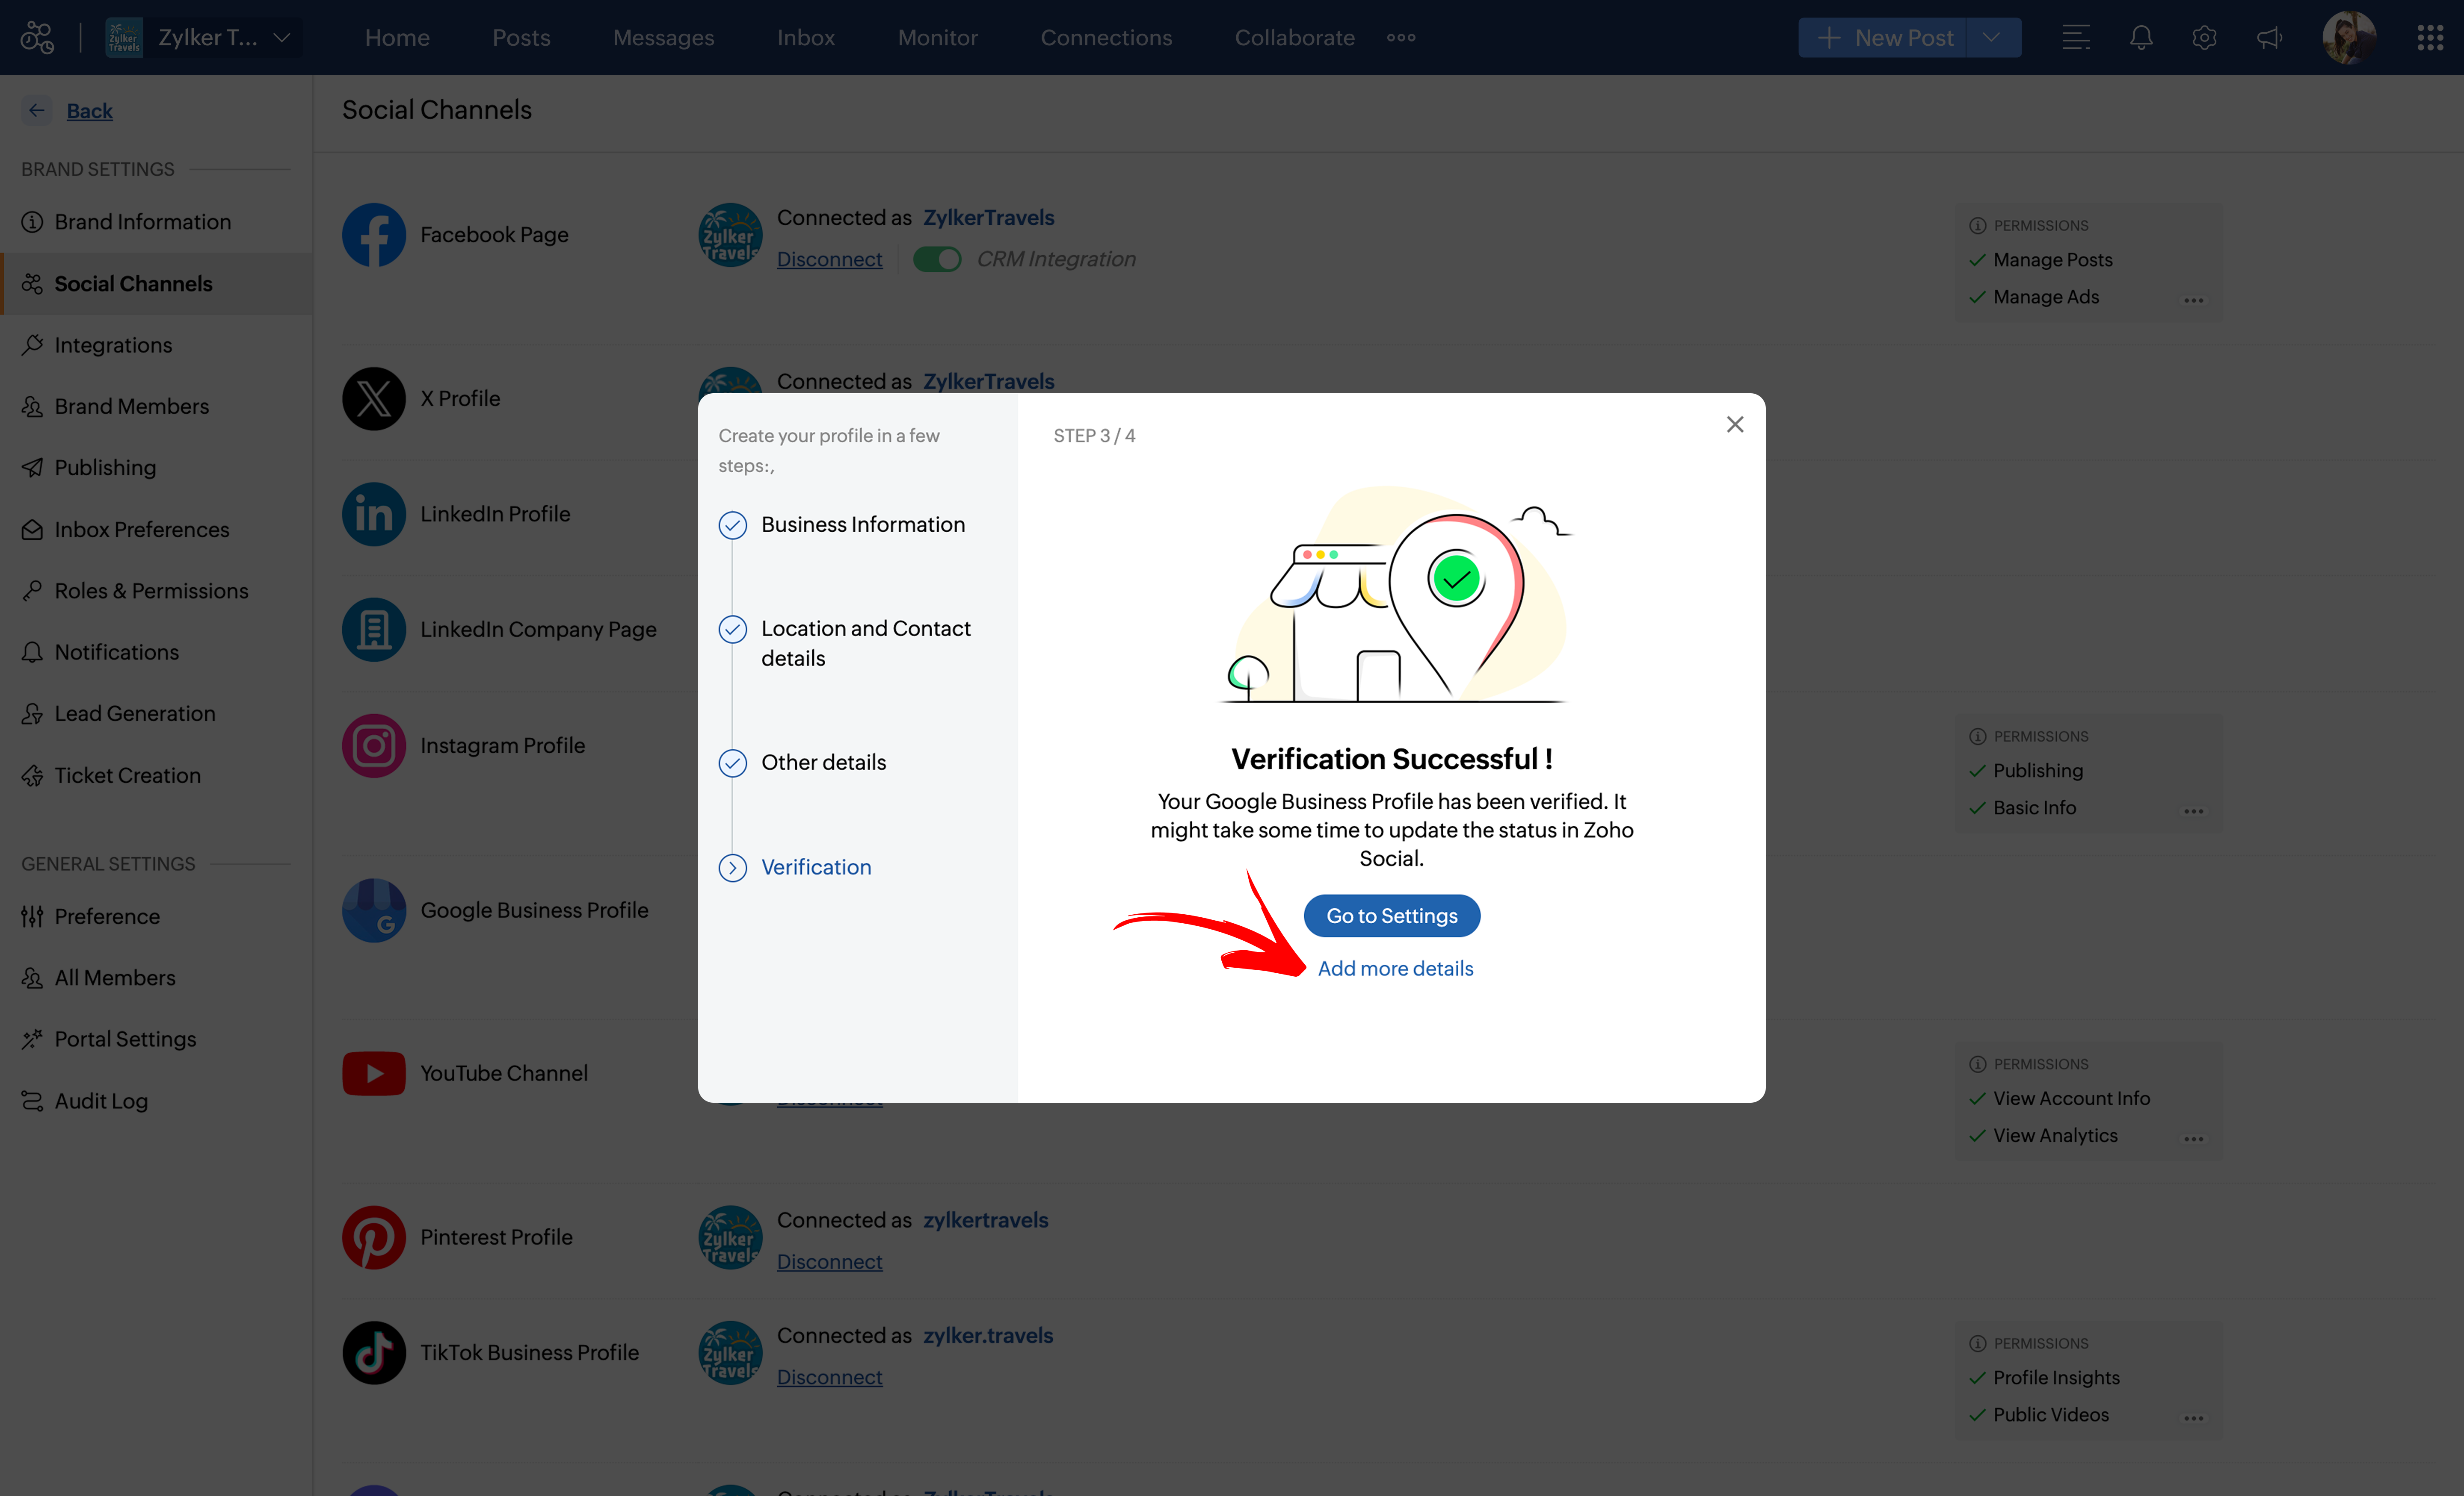Image resolution: width=2464 pixels, height=1496 pixels.
Task: Click the notifications bell icon
Action: [x=2140, y=38]
